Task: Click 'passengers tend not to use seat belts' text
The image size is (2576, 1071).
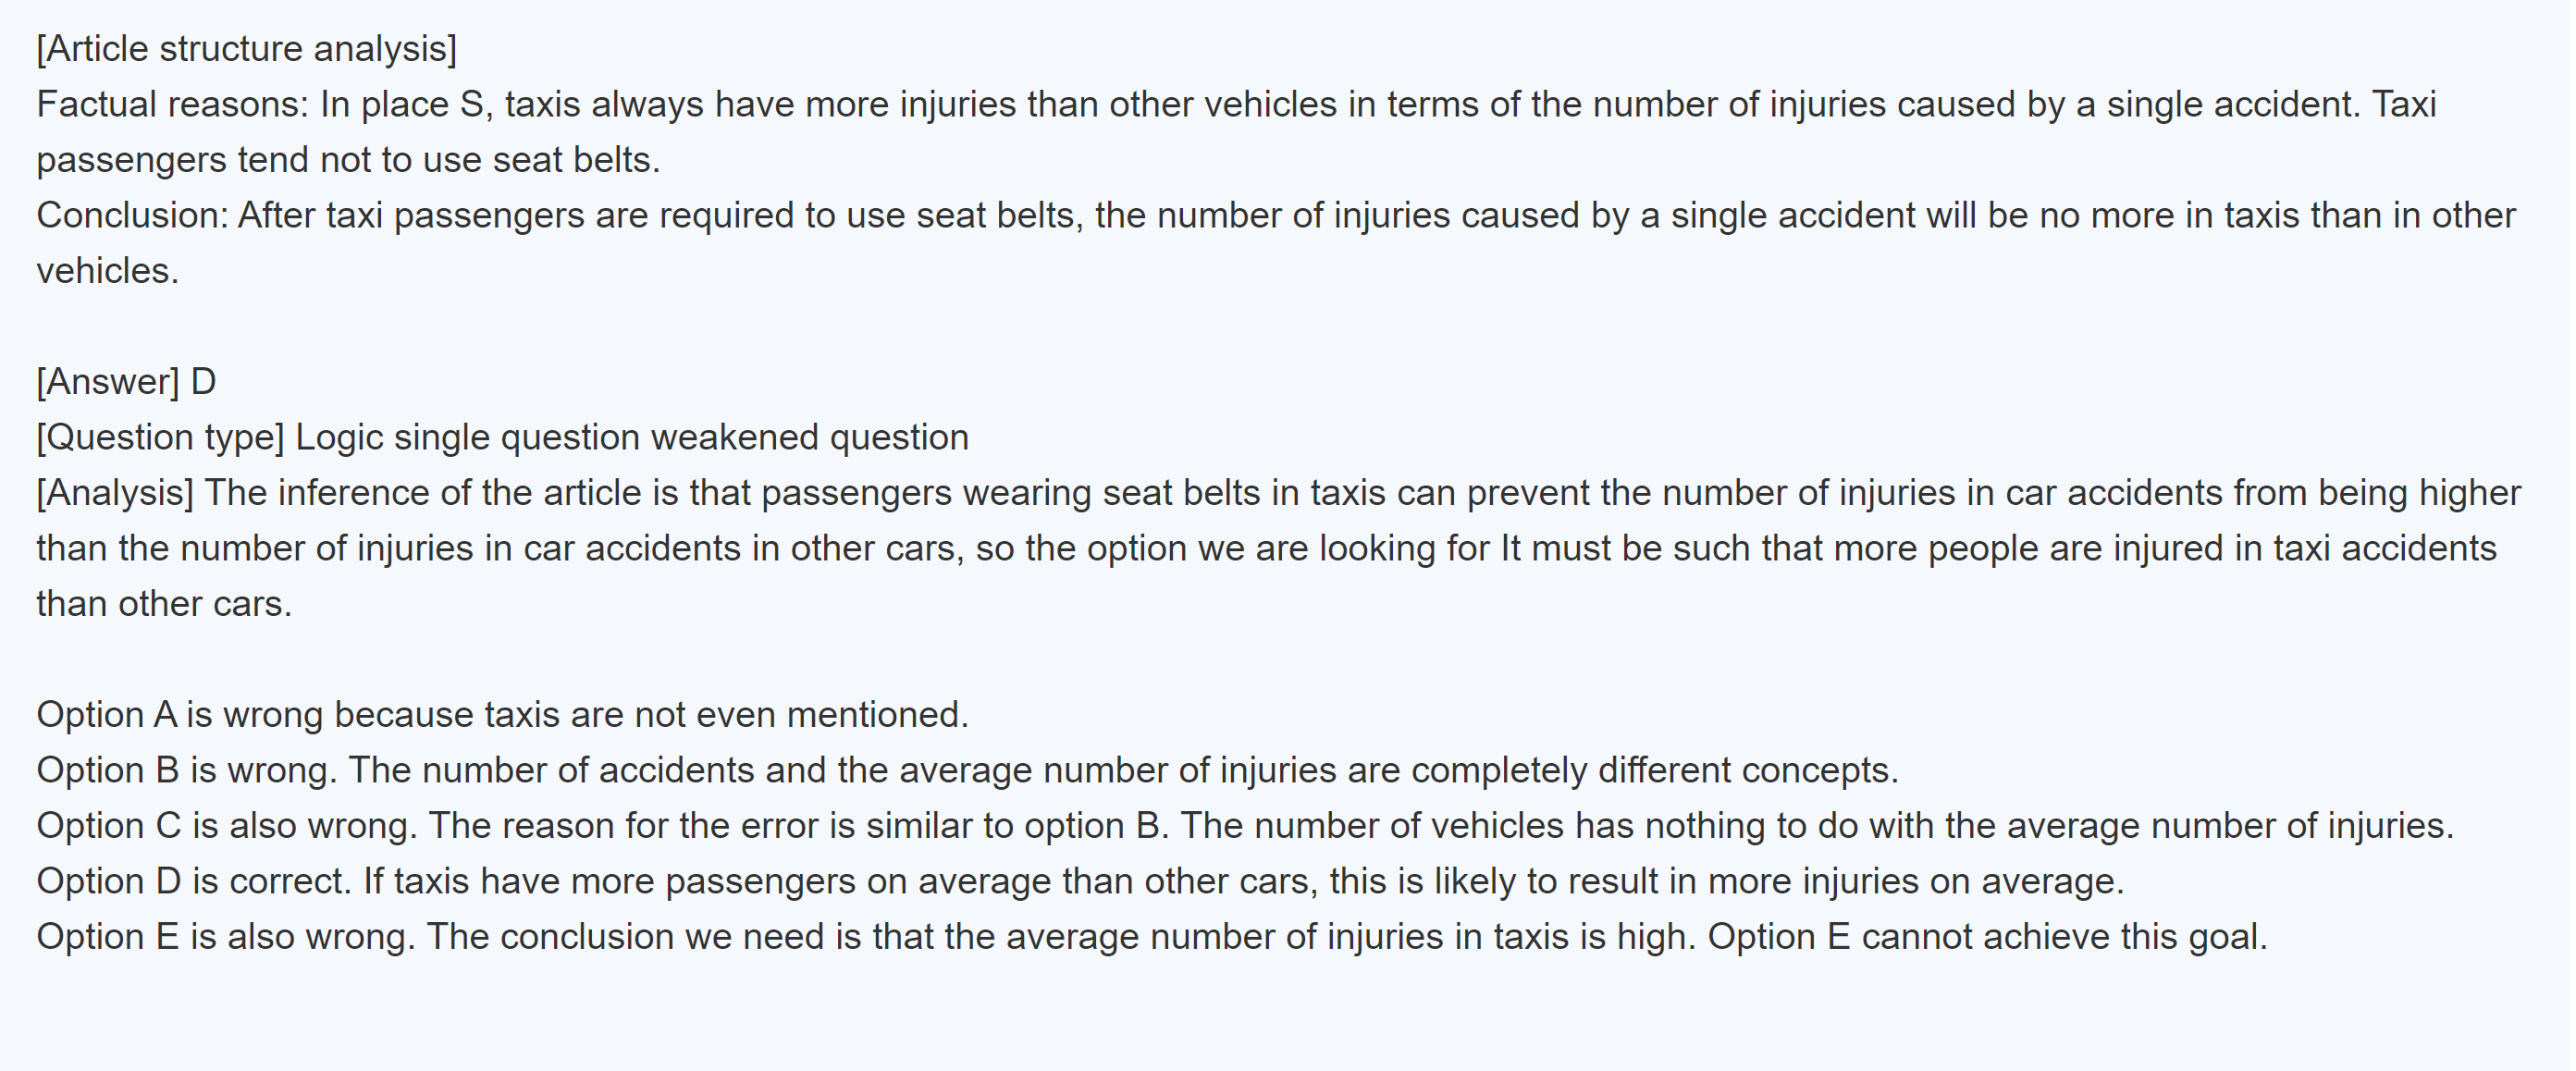Action: coord(348,160)
